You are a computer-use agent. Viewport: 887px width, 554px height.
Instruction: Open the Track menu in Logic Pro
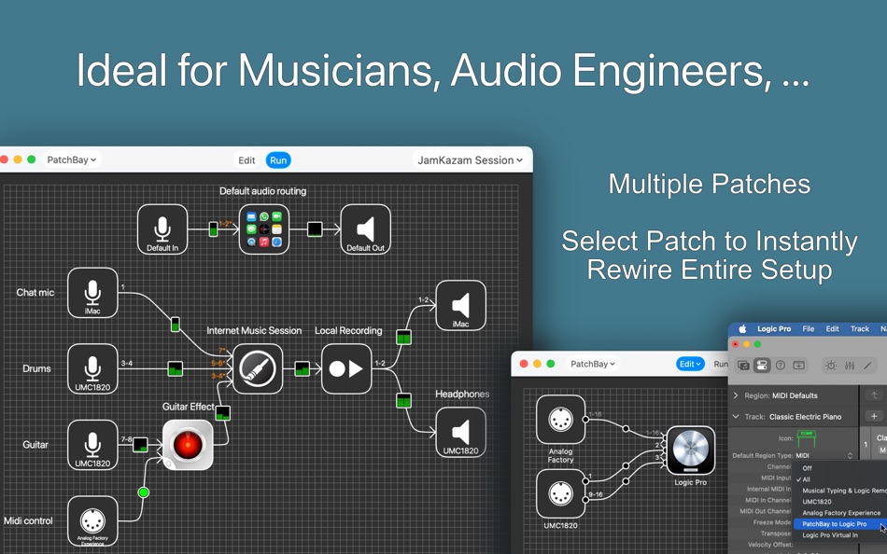861,328
